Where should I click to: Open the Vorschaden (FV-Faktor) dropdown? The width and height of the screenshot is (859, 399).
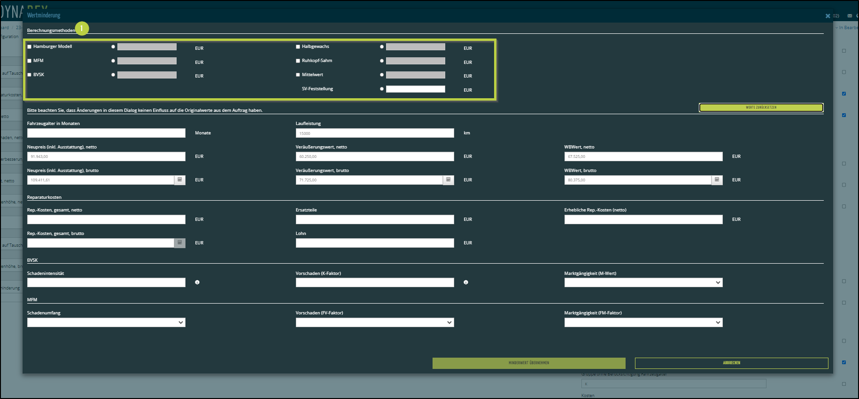[374, 322]
